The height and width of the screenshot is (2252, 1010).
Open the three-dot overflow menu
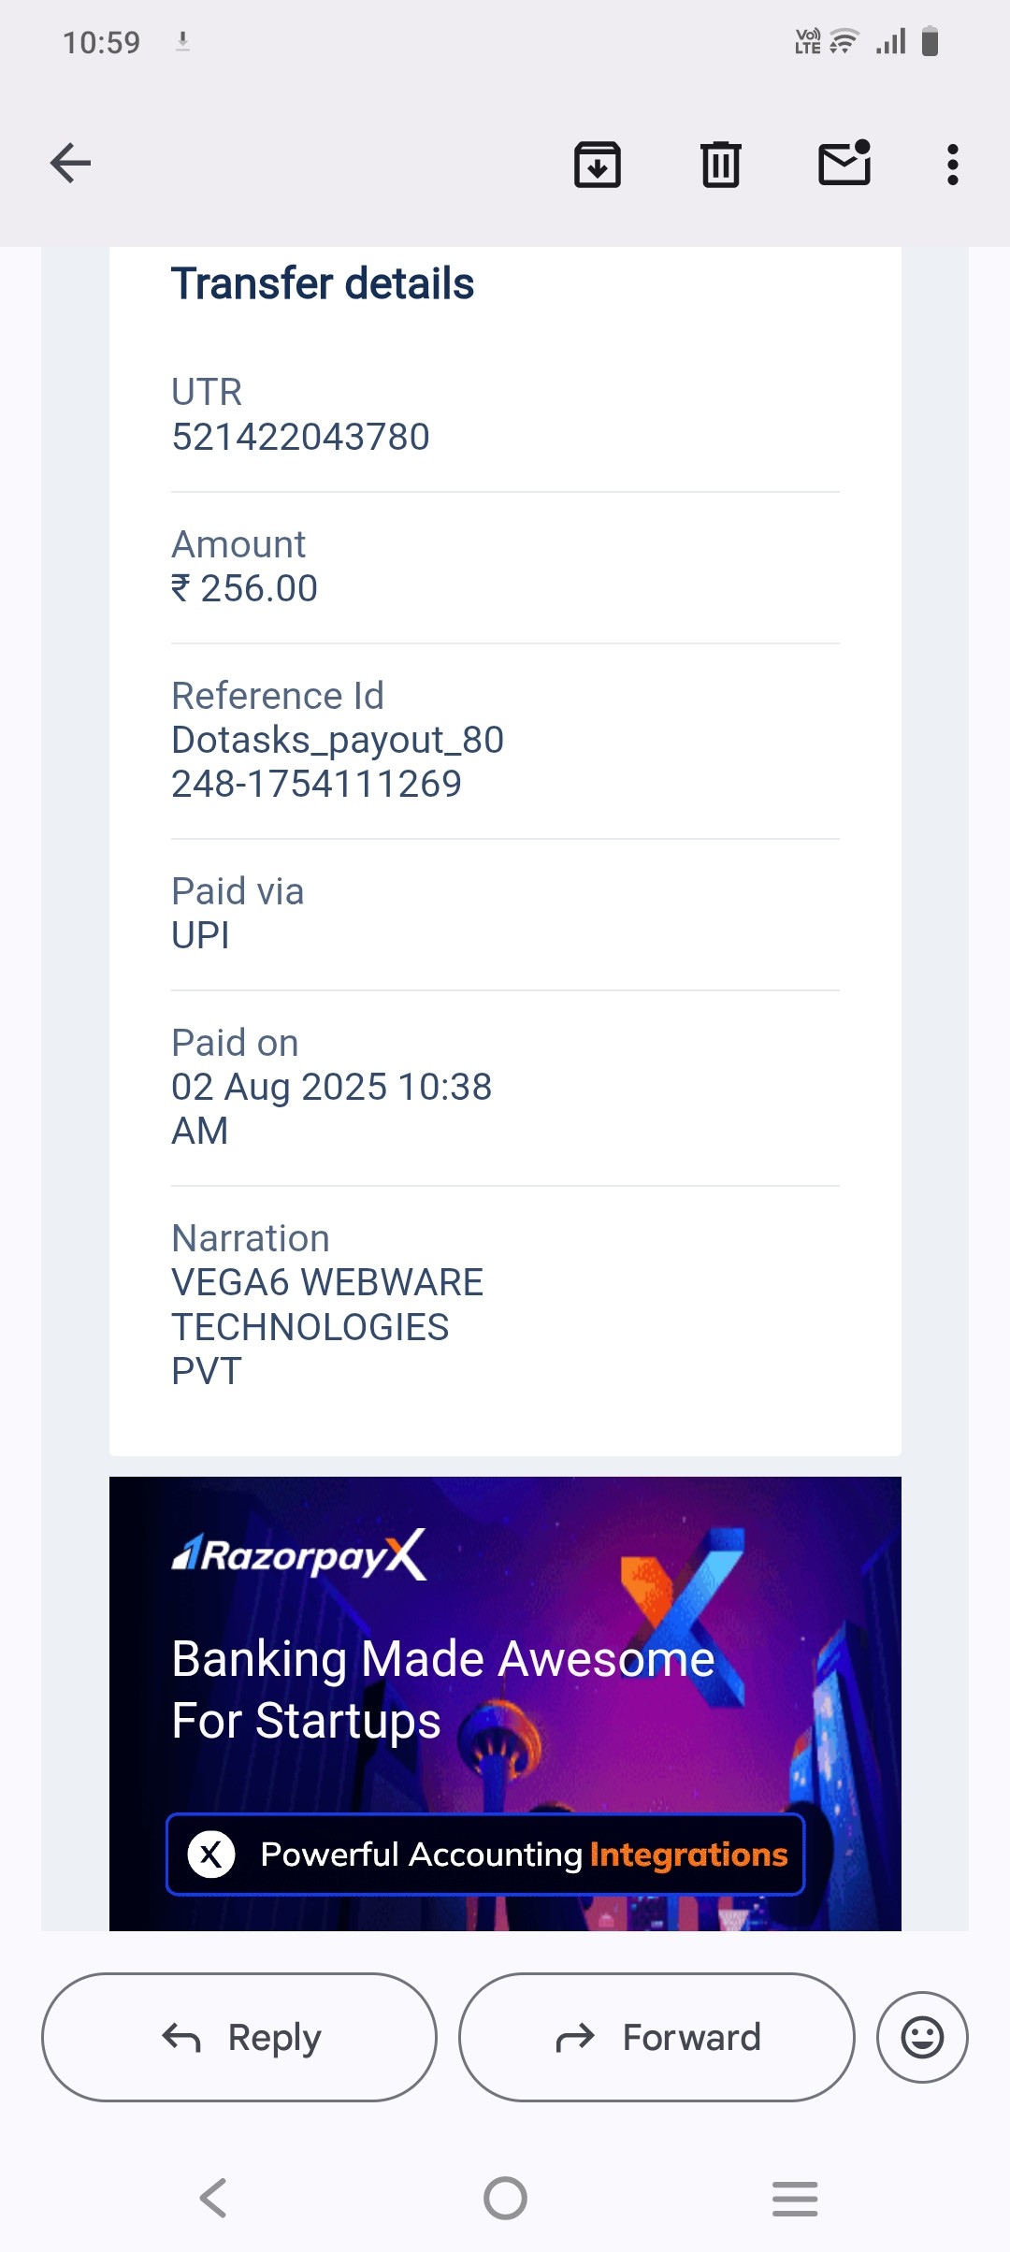point(952,165)
